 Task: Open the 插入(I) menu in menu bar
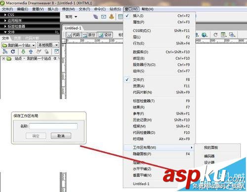click(53, 9)
